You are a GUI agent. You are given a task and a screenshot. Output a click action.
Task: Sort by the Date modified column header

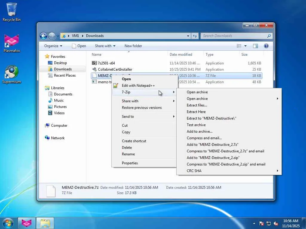185,55
